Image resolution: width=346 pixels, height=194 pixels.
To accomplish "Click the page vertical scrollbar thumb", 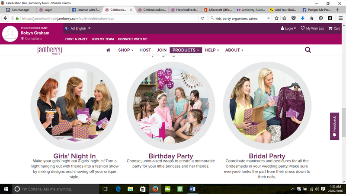I will (343, 122).
